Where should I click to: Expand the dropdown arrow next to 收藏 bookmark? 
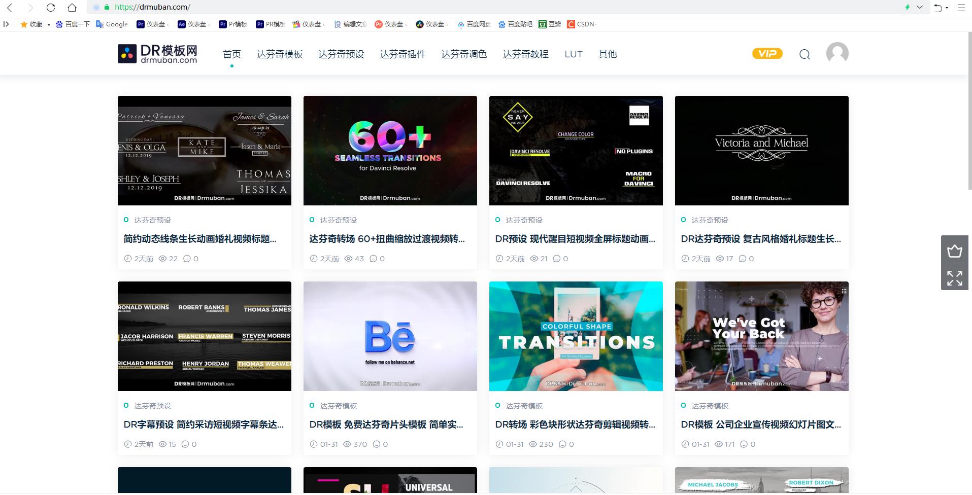[x=49, y=24]
